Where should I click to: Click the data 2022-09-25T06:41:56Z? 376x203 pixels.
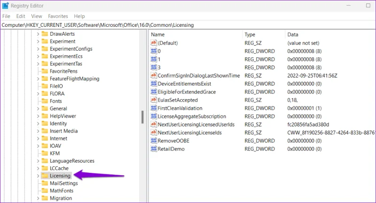coord(312,76)
